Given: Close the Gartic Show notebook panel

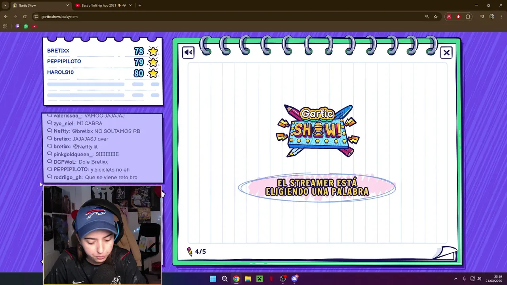Looking at the screenshot, I should (x=446, y=53).
